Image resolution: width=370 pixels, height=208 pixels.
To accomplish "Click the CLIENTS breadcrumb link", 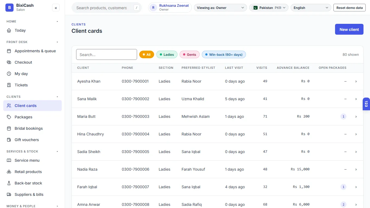I will (x=79, y=24).
